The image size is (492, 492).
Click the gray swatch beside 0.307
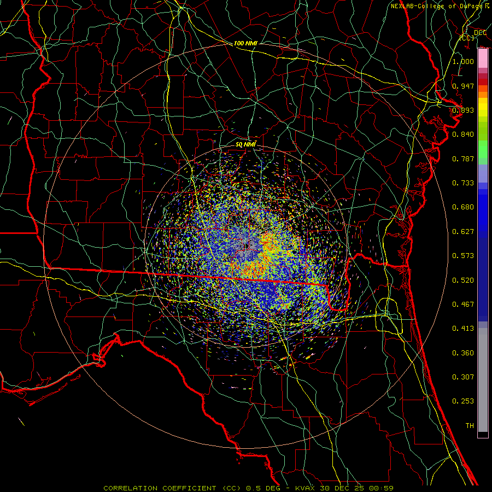click(483, 380)
